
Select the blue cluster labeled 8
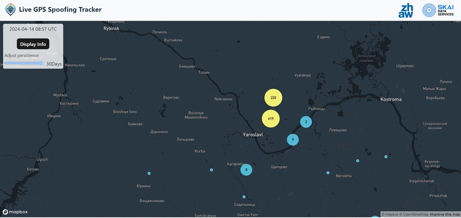click(246, 170)
